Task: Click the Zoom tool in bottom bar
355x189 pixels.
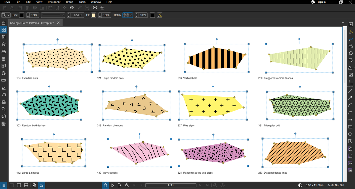Action: tap(127, 185)
